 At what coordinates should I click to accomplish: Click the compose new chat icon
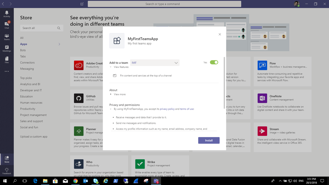click(x=82, y=4)
